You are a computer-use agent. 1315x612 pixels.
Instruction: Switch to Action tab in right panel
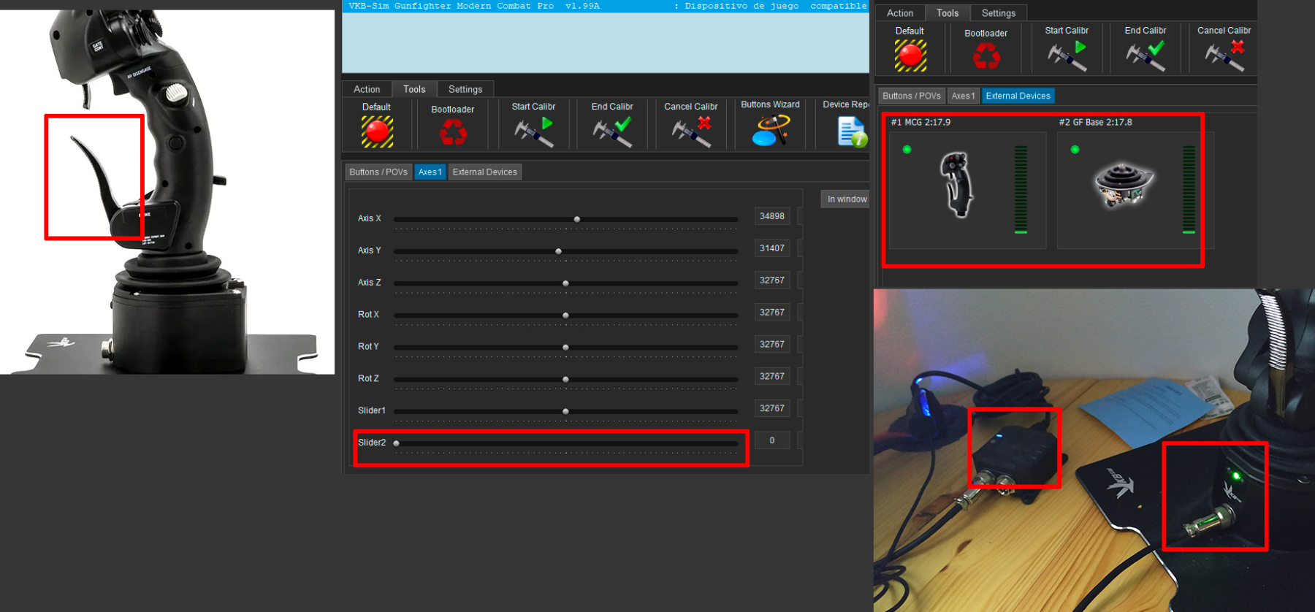(900, 13)
